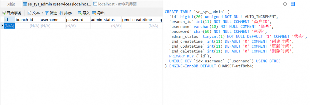The height and width of the screenshot is (105, 310).
Task: Click the 排序 sort button
Action: click(66, 13)
